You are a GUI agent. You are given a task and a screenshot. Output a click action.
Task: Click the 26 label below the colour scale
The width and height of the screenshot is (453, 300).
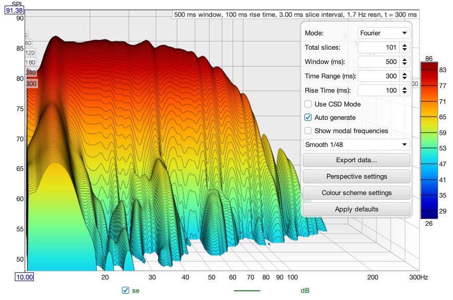pyautogui.click(x=429, y=224)
